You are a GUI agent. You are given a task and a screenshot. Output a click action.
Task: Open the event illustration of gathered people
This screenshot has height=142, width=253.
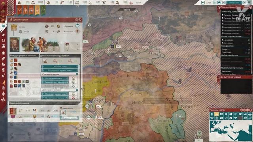click(41, 45)
